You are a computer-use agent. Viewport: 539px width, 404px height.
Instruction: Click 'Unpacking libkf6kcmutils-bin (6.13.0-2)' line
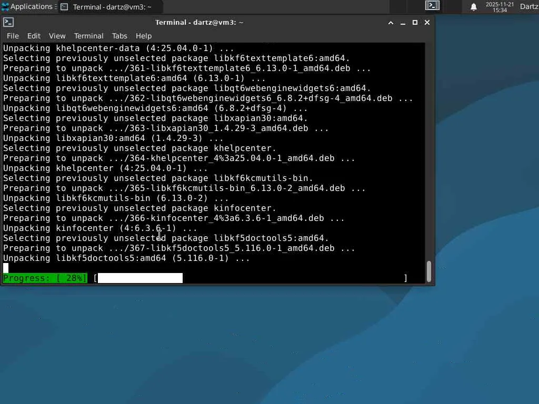pyautogui.click(x=116, y=198)
